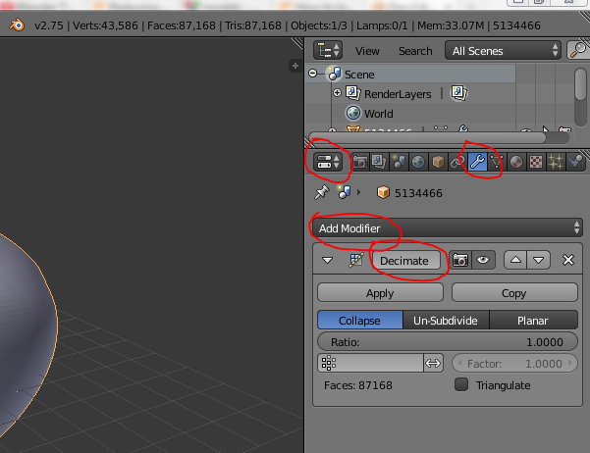Switch to Material properties tab
The image size is (590, 453).
pyautogui.click(x=516, y=162)
